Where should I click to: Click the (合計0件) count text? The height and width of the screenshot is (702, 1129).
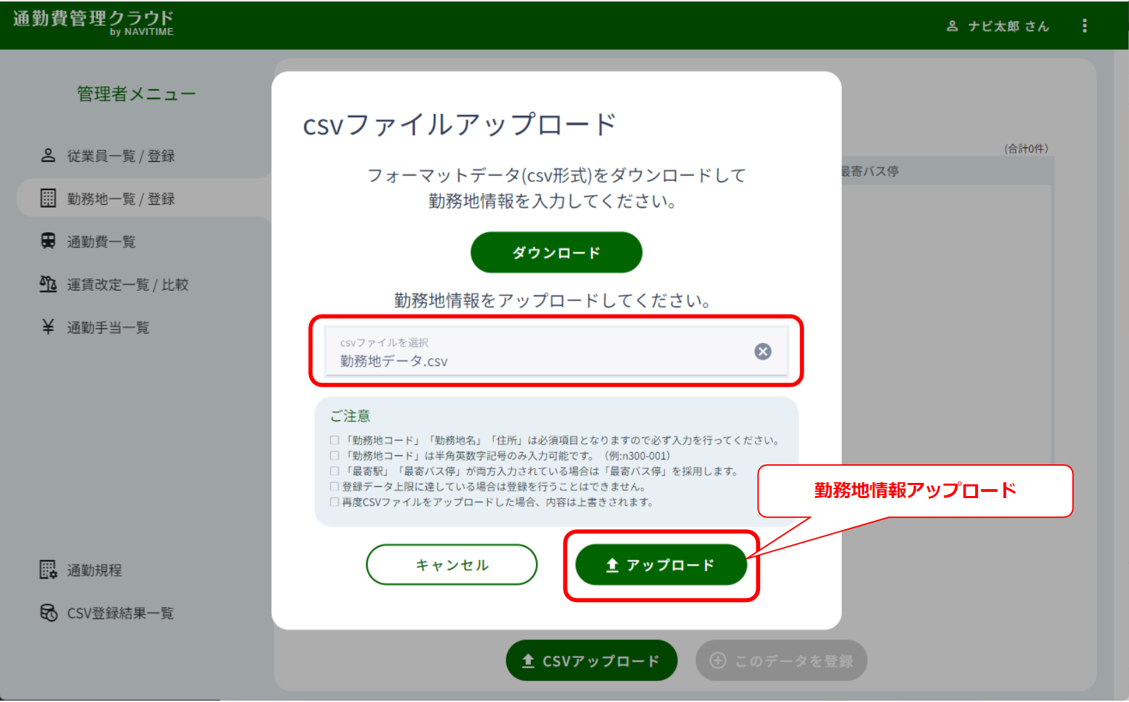coord(1026,148)
